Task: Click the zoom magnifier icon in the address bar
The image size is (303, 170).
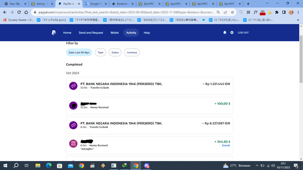Action: (x=218, y=12)
